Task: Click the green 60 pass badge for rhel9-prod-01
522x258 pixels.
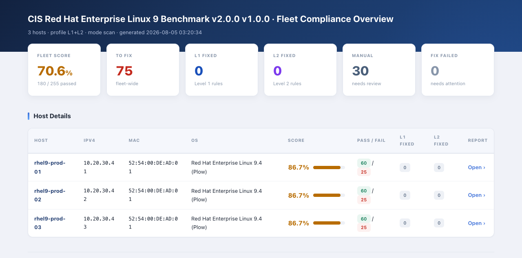Action: (x=364, y=163)
